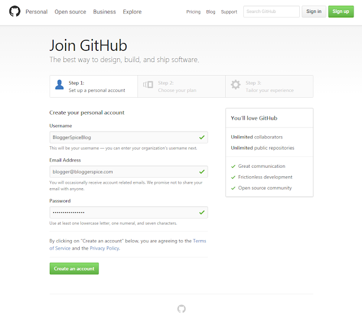
Task: Open the Personal menu item
Action: click(36, 12)
